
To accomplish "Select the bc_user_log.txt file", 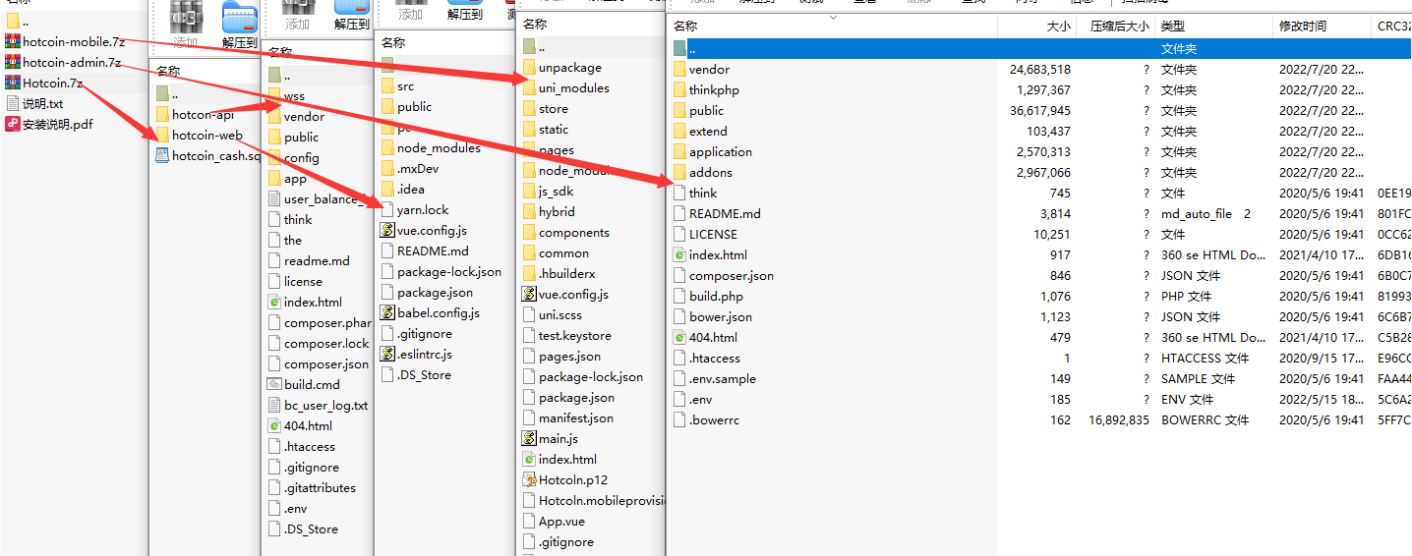I will pyautogui.click(x=319, y=405).
